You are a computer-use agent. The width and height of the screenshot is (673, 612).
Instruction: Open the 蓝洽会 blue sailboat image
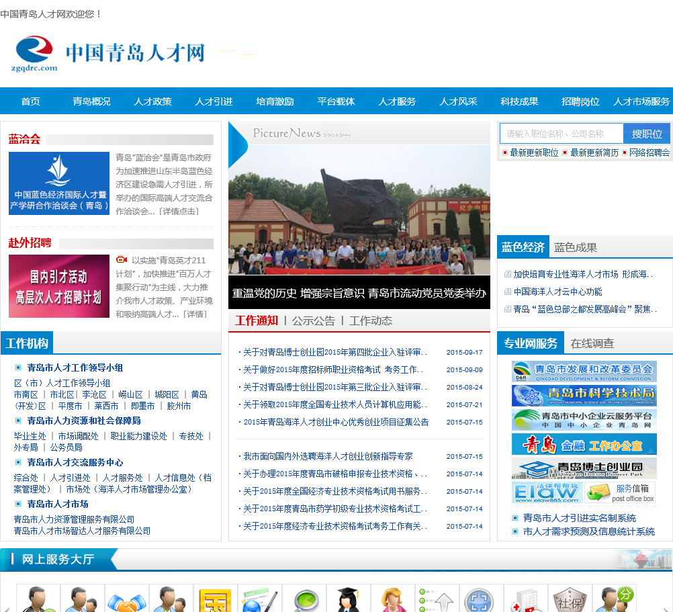59,183
